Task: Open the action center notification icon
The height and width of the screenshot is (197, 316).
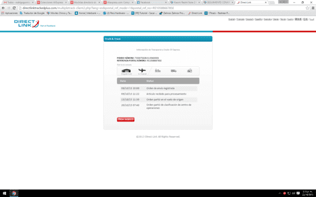Action: (298, 193)
